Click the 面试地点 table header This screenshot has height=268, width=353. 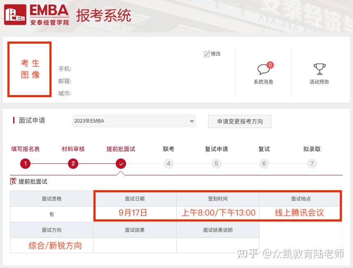301,199
